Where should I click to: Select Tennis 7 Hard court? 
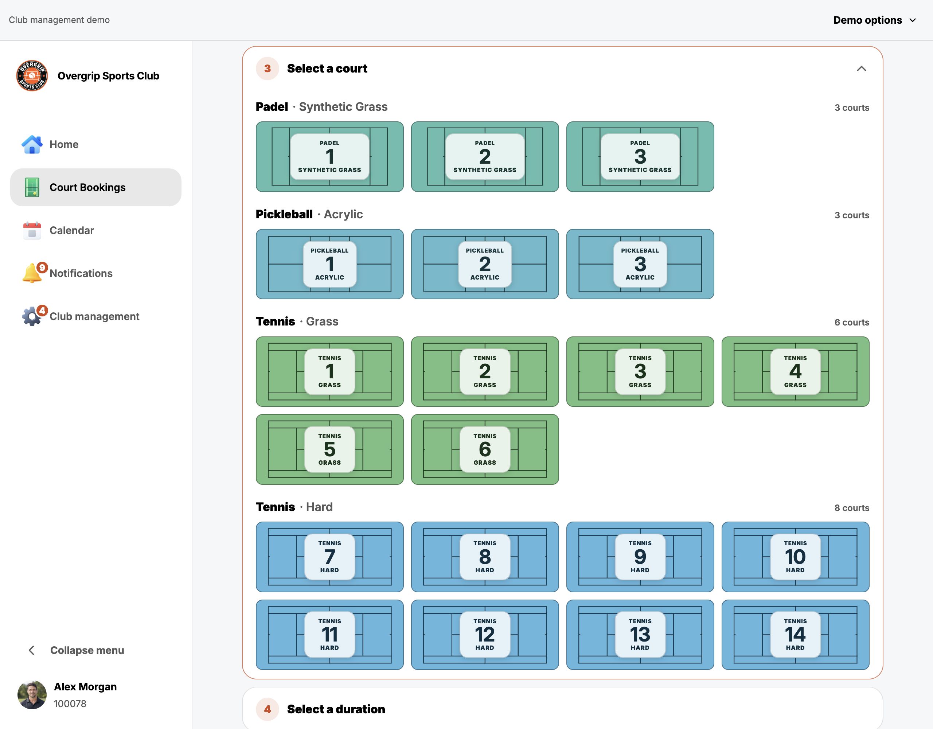(329, 557)
